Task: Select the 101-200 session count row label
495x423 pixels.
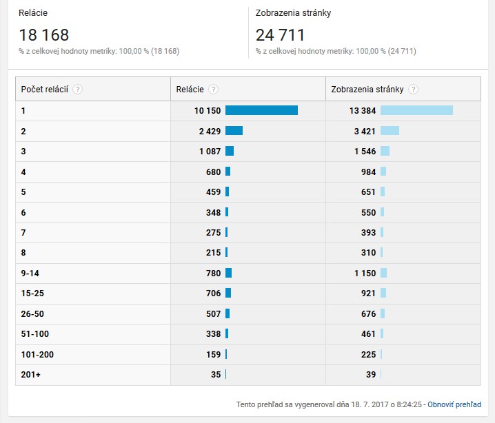Action: coord(37,355)
